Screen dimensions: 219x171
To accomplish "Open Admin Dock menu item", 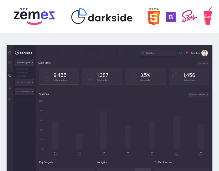I will pos(21,76).
